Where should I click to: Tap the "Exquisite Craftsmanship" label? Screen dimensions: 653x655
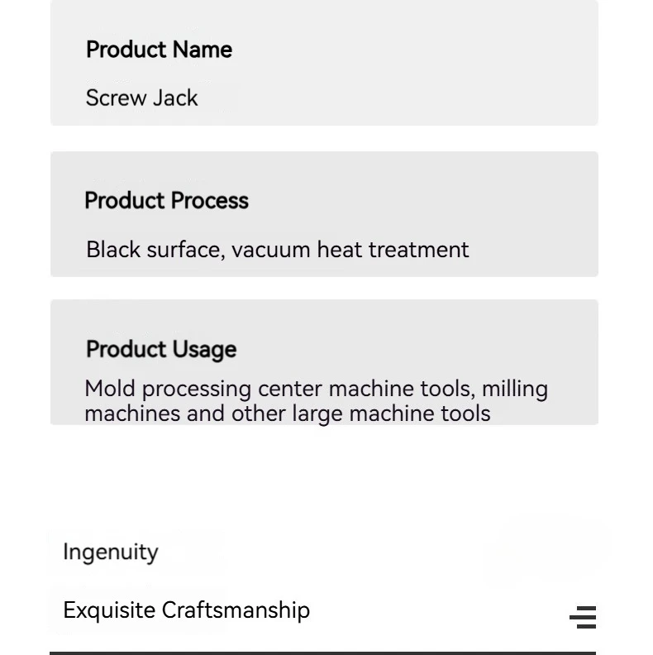point(187,610)
